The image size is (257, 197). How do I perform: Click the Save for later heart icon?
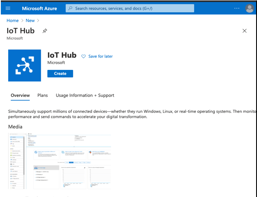83,56
